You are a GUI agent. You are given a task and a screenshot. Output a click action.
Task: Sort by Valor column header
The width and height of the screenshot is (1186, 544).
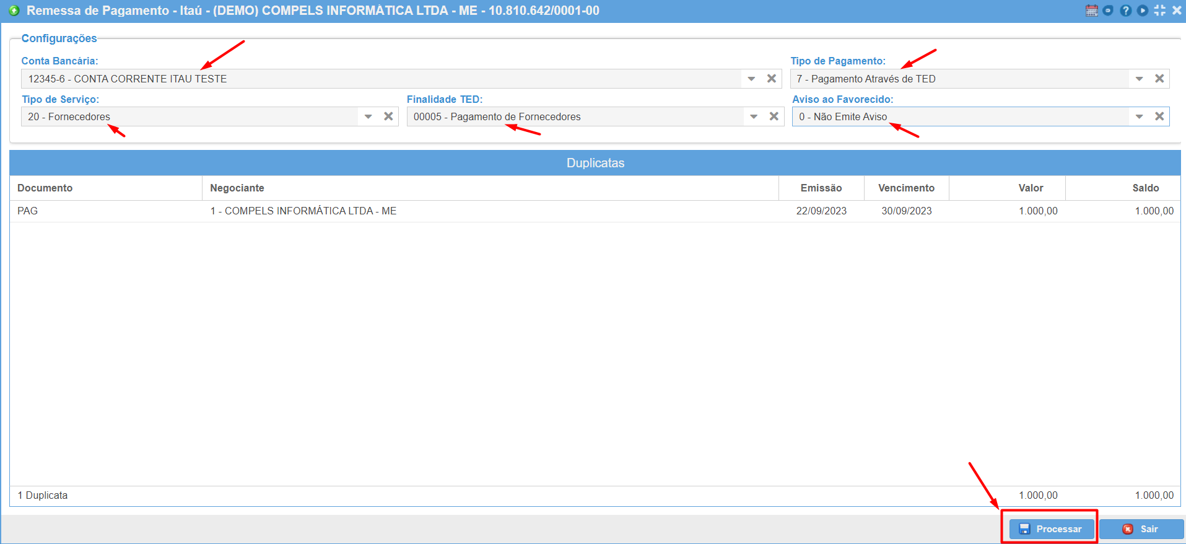(x=1007, y=188)
